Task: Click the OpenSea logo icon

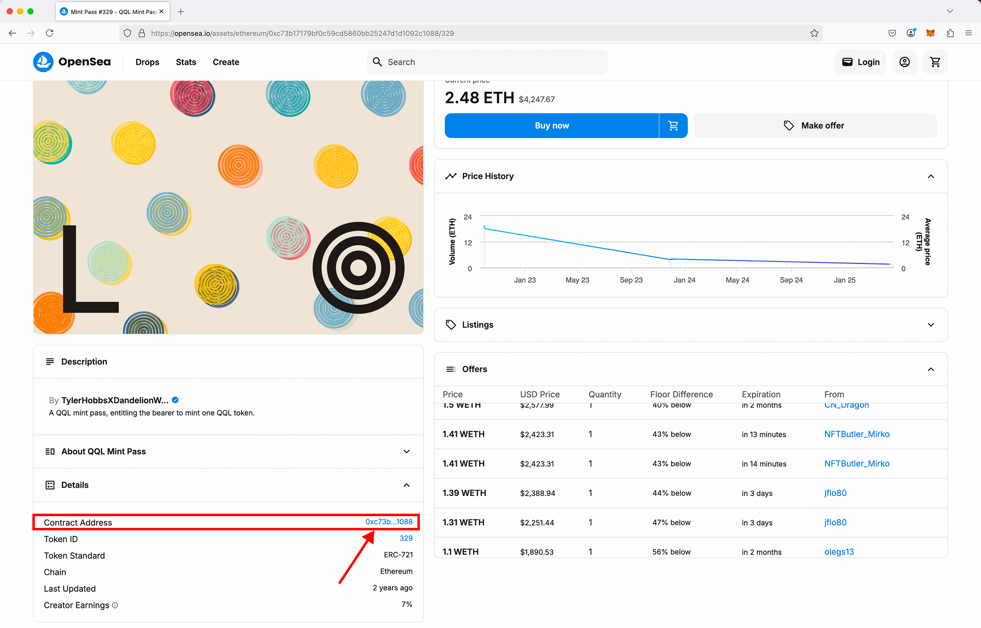Action: pyautogui.click(x=43, y=62)
